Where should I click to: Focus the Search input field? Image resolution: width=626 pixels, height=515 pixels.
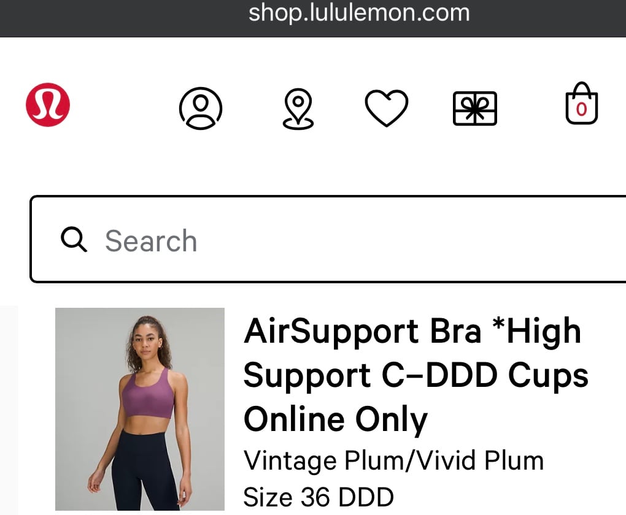[328, 239]
